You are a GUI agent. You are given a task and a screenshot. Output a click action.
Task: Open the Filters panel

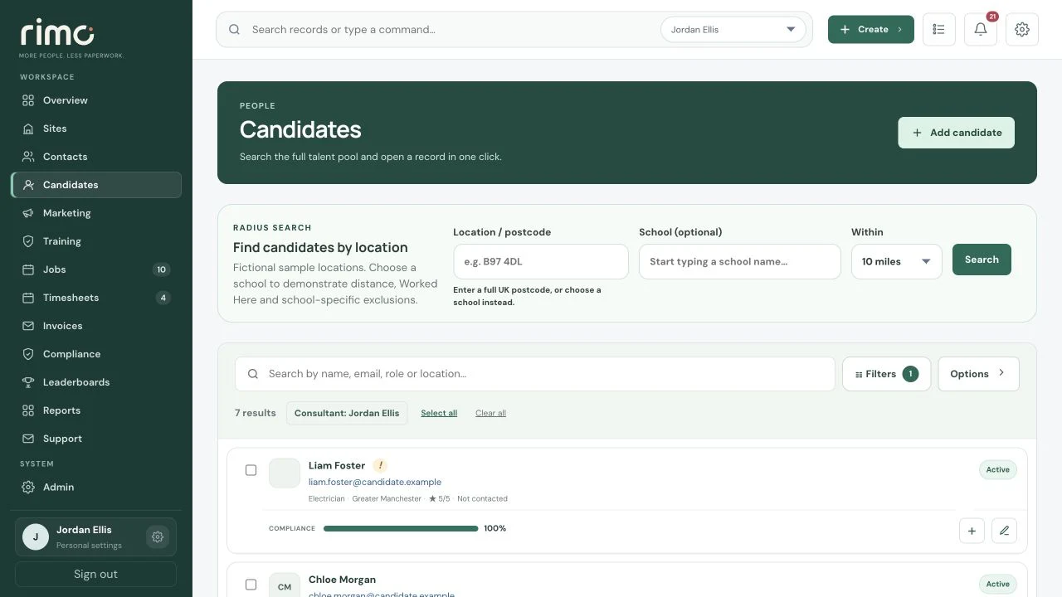point(886,374)
